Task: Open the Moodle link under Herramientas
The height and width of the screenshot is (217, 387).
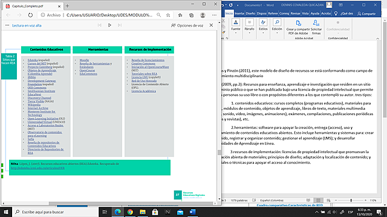Action: (x=84, y=60)
